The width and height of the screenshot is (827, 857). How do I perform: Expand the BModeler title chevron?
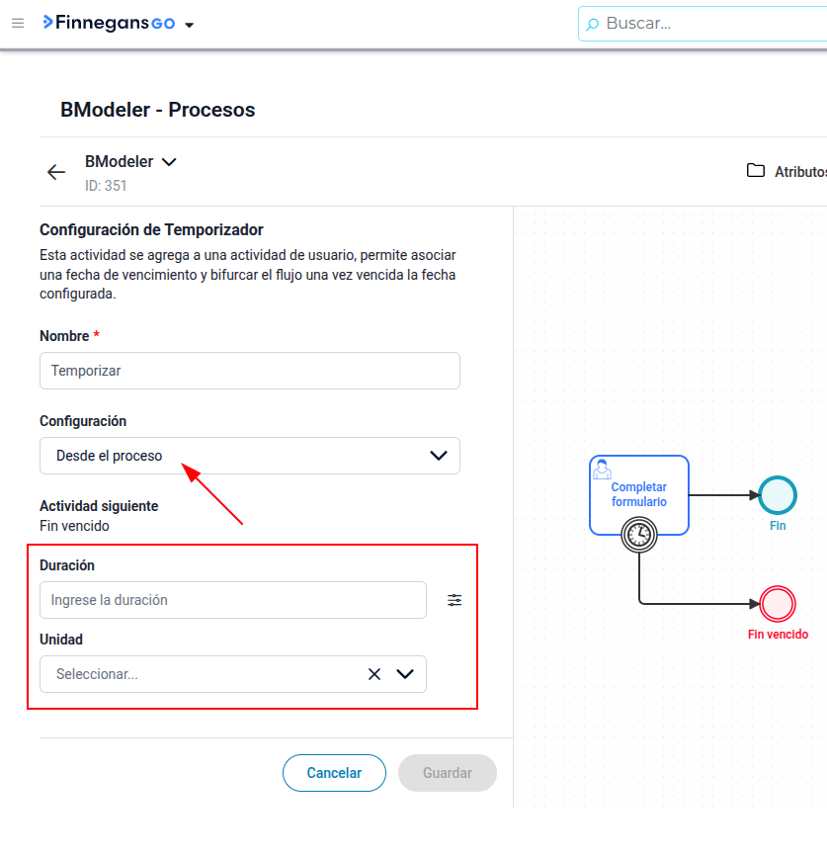169,162
